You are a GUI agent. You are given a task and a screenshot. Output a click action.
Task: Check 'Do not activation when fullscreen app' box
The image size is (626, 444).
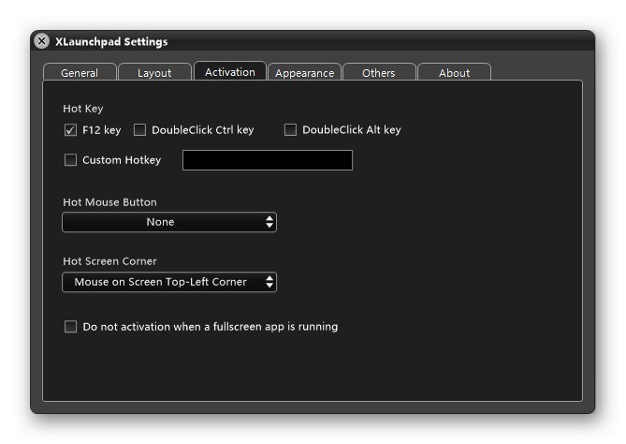[x=71, y=327]
